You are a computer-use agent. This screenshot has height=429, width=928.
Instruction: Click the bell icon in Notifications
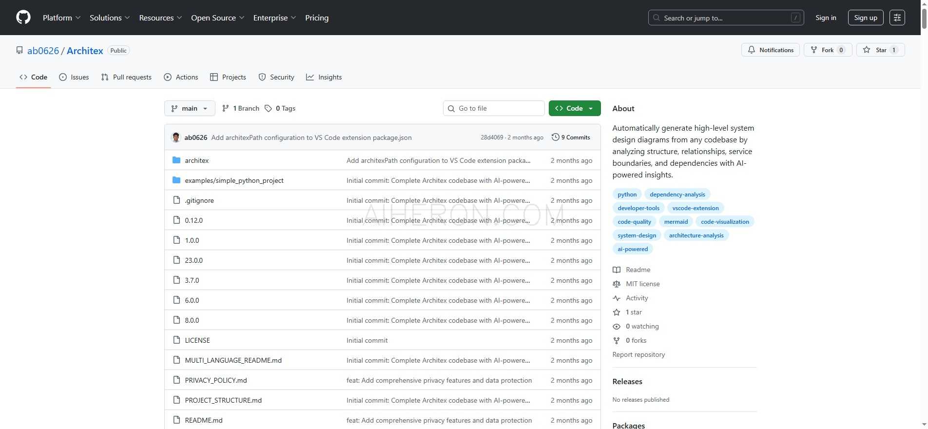tap(752, 50)
